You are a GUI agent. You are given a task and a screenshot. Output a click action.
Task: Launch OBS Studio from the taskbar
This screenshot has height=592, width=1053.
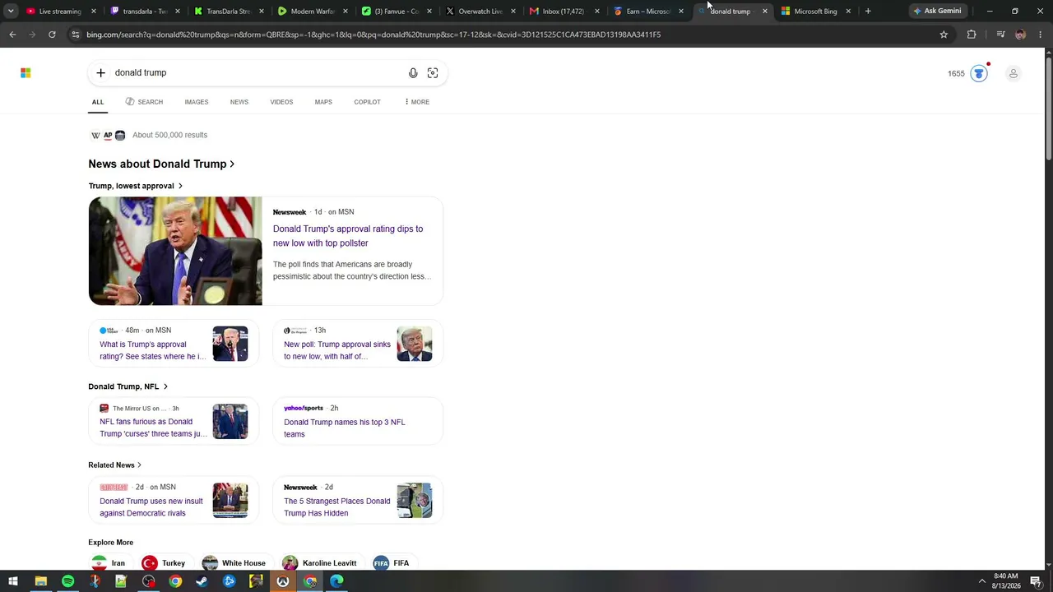click(148, 581)
